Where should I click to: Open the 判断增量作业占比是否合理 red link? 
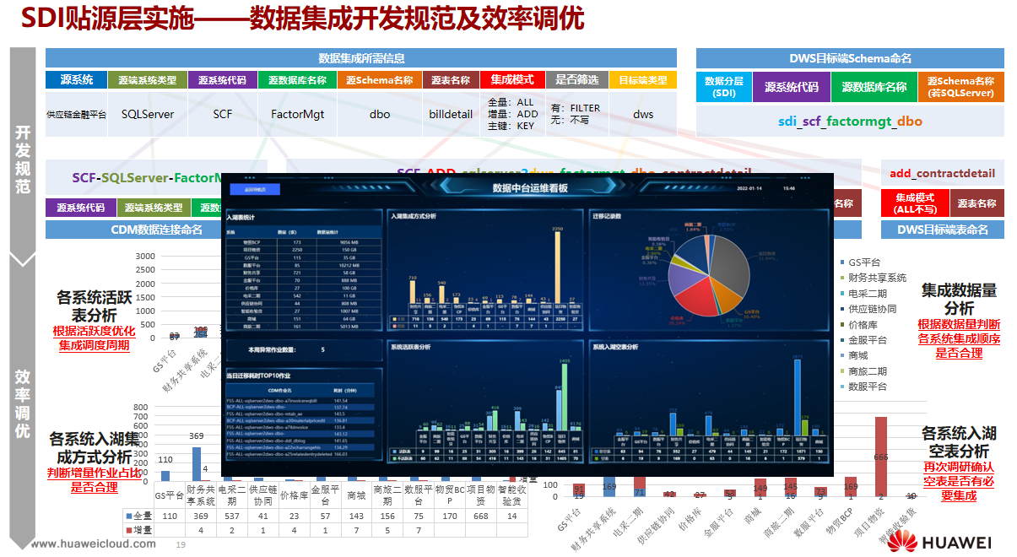tap(94, 480)
